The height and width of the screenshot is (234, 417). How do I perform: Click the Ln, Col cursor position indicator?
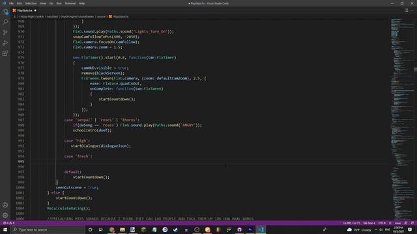click(x=351, y=223)
